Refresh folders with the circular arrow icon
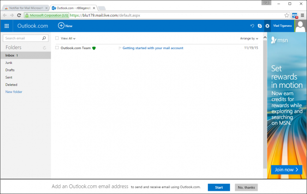The width and height of the screenshot is (307, 194). (x=44, y=48)
